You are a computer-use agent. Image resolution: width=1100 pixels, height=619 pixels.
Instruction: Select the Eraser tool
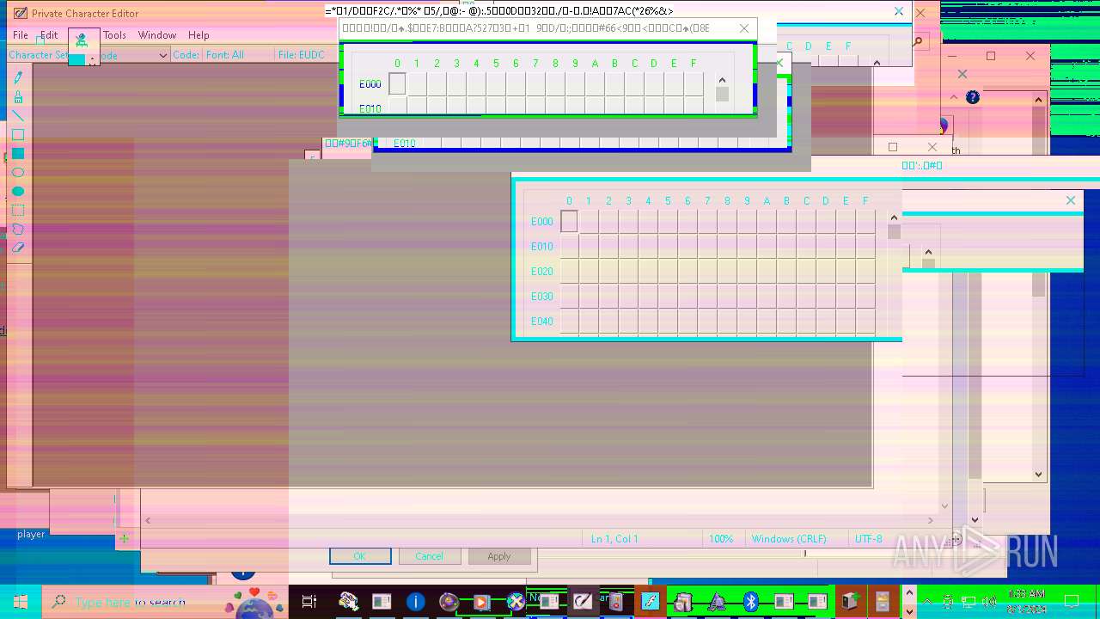[18, 248]
